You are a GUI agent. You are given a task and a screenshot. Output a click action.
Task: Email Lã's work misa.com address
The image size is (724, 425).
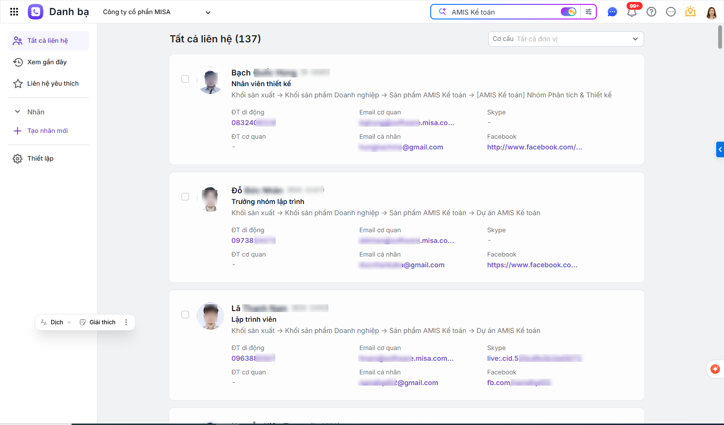[406, 358]
